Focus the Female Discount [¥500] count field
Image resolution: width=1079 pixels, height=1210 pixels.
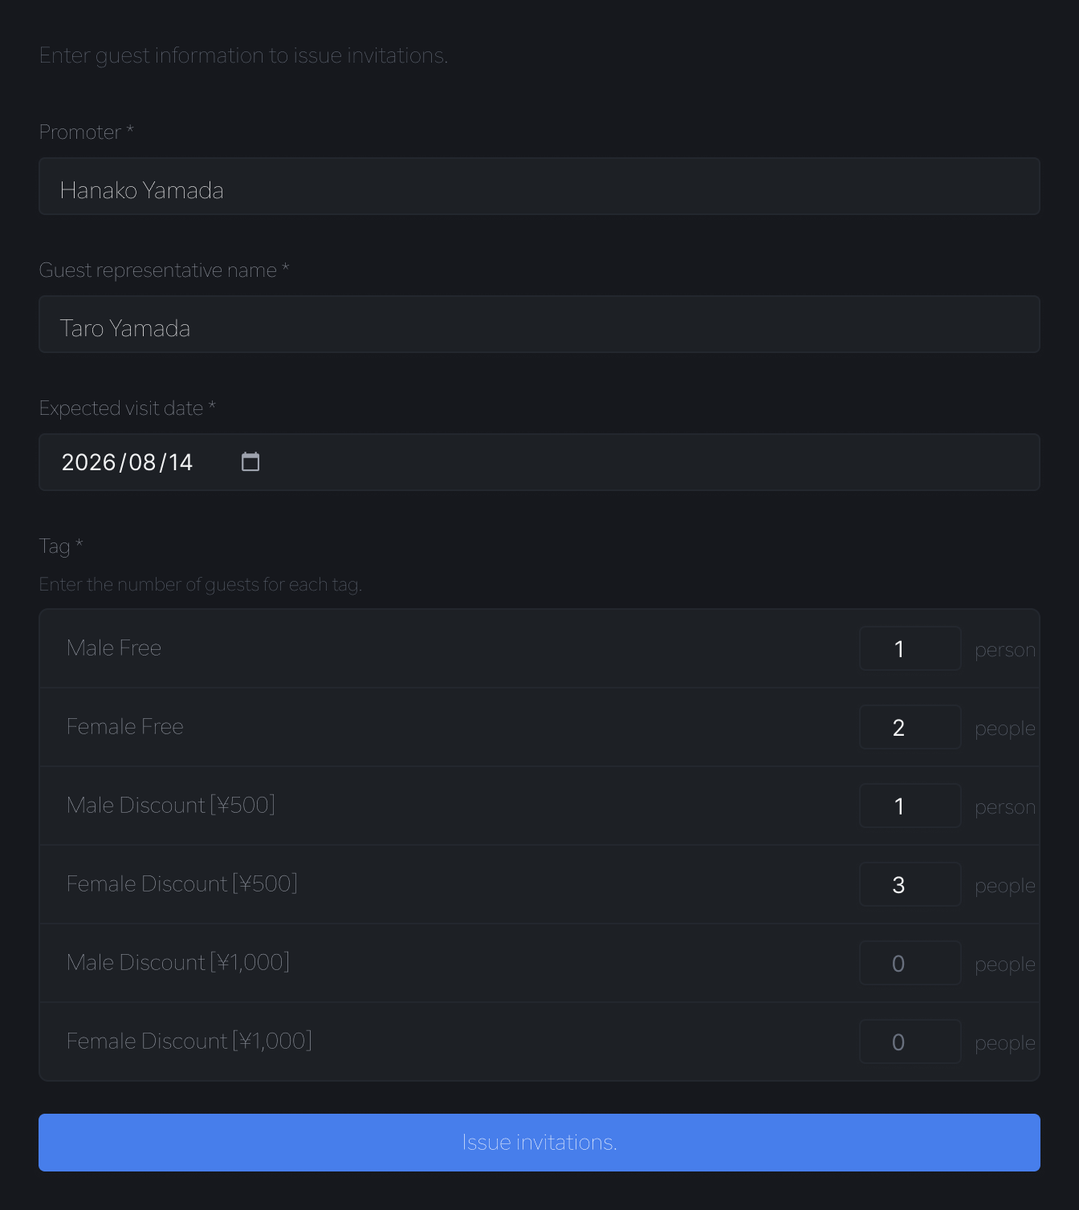point(910,884)
